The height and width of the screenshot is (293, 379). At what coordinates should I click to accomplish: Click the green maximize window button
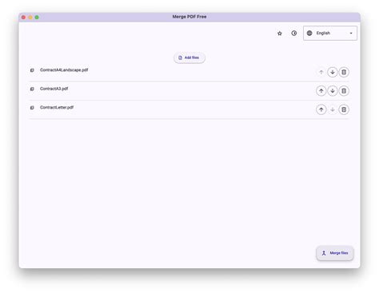(37, 18)
